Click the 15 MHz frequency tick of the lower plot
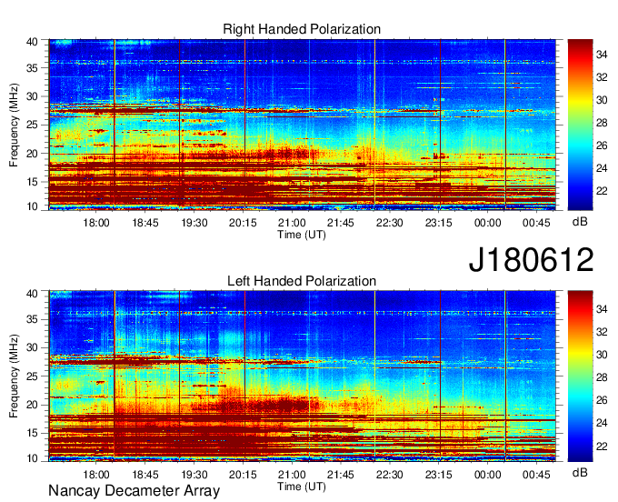 [32, 434]
